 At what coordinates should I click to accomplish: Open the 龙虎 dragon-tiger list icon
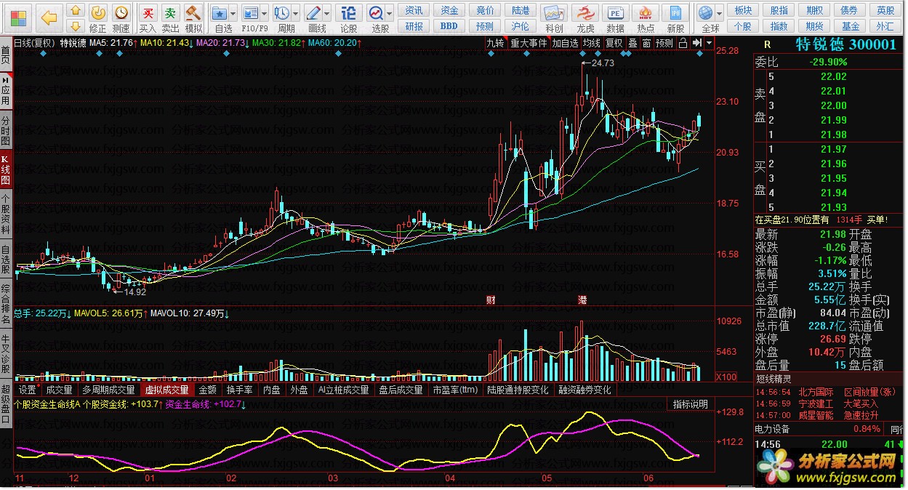pos(584,13)
